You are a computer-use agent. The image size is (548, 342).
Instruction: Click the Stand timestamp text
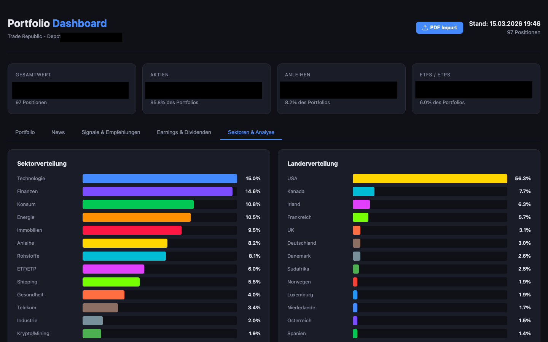505,24
